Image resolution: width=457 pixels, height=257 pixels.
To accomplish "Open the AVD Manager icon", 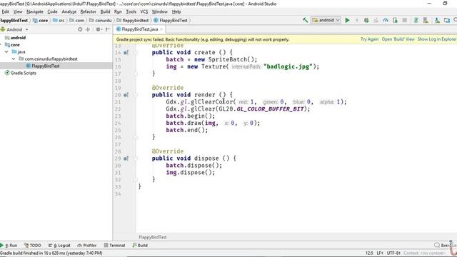I will 426,20.
